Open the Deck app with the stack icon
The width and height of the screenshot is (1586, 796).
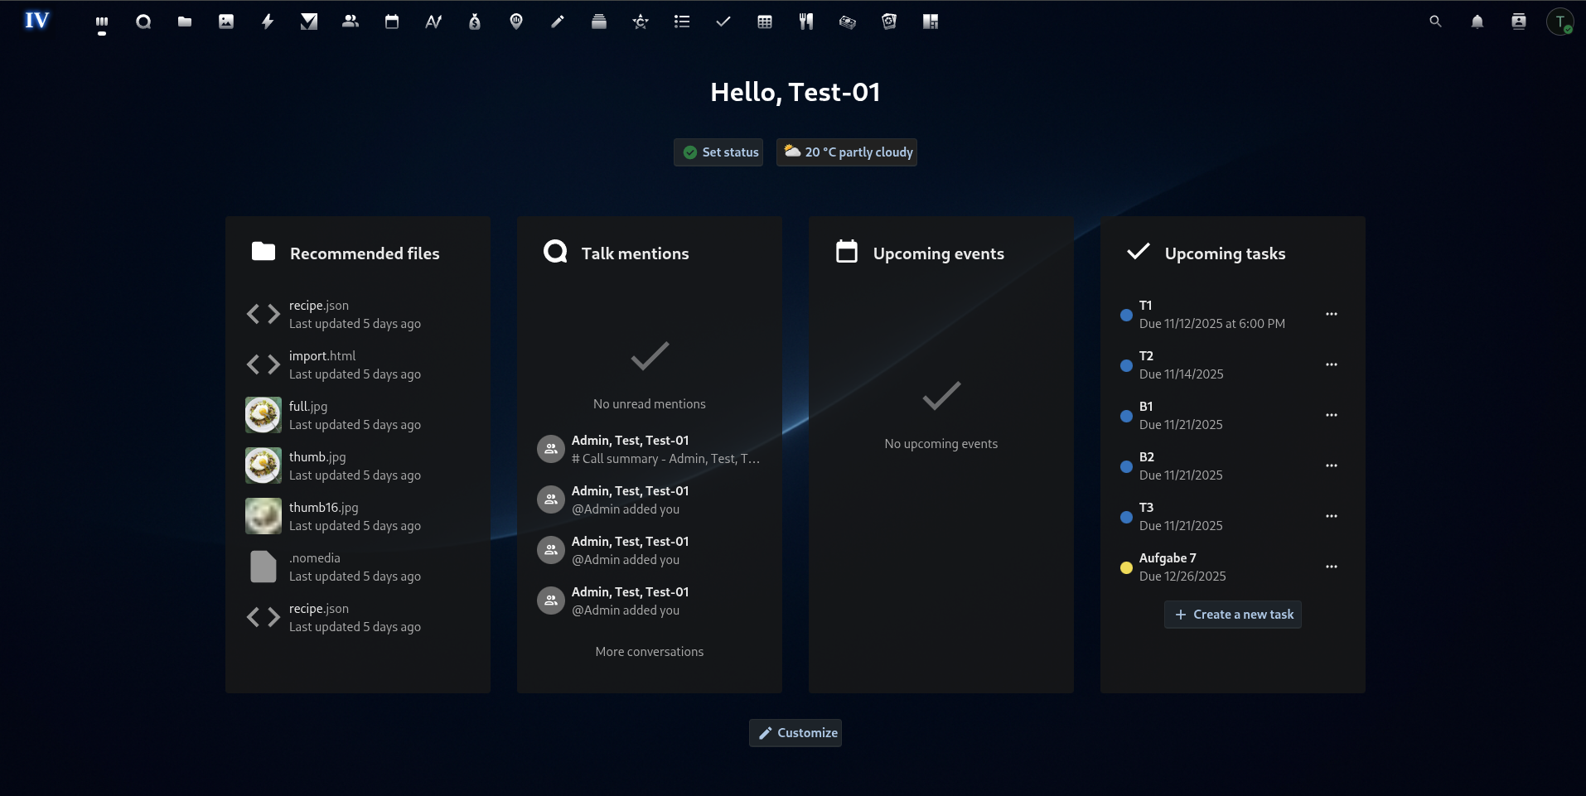(598, 22)
